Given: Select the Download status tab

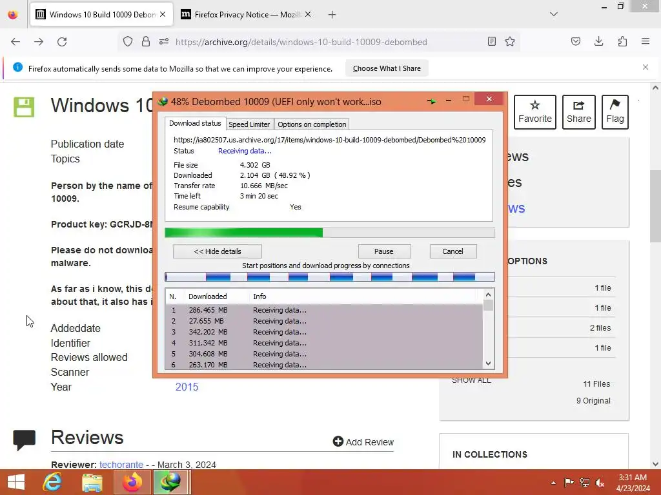Looking at the screenshot, I should 195,123.
